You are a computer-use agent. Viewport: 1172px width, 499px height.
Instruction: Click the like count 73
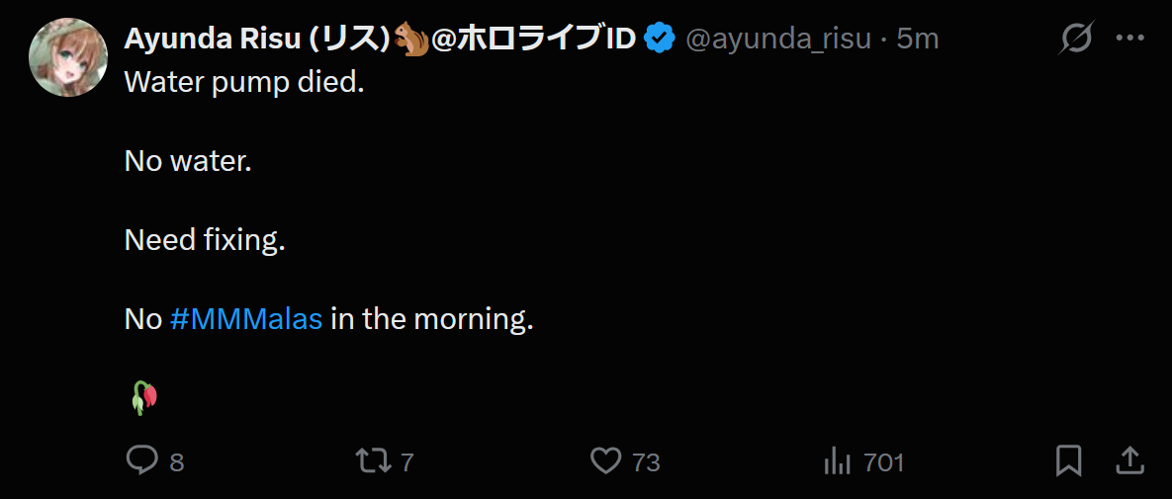click(x=647, y=462)
